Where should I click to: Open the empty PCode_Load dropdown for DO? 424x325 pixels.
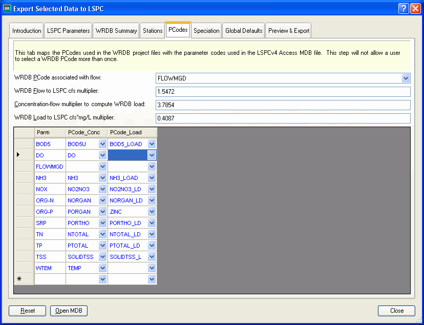pyautogui.click(x=152, y=155)
